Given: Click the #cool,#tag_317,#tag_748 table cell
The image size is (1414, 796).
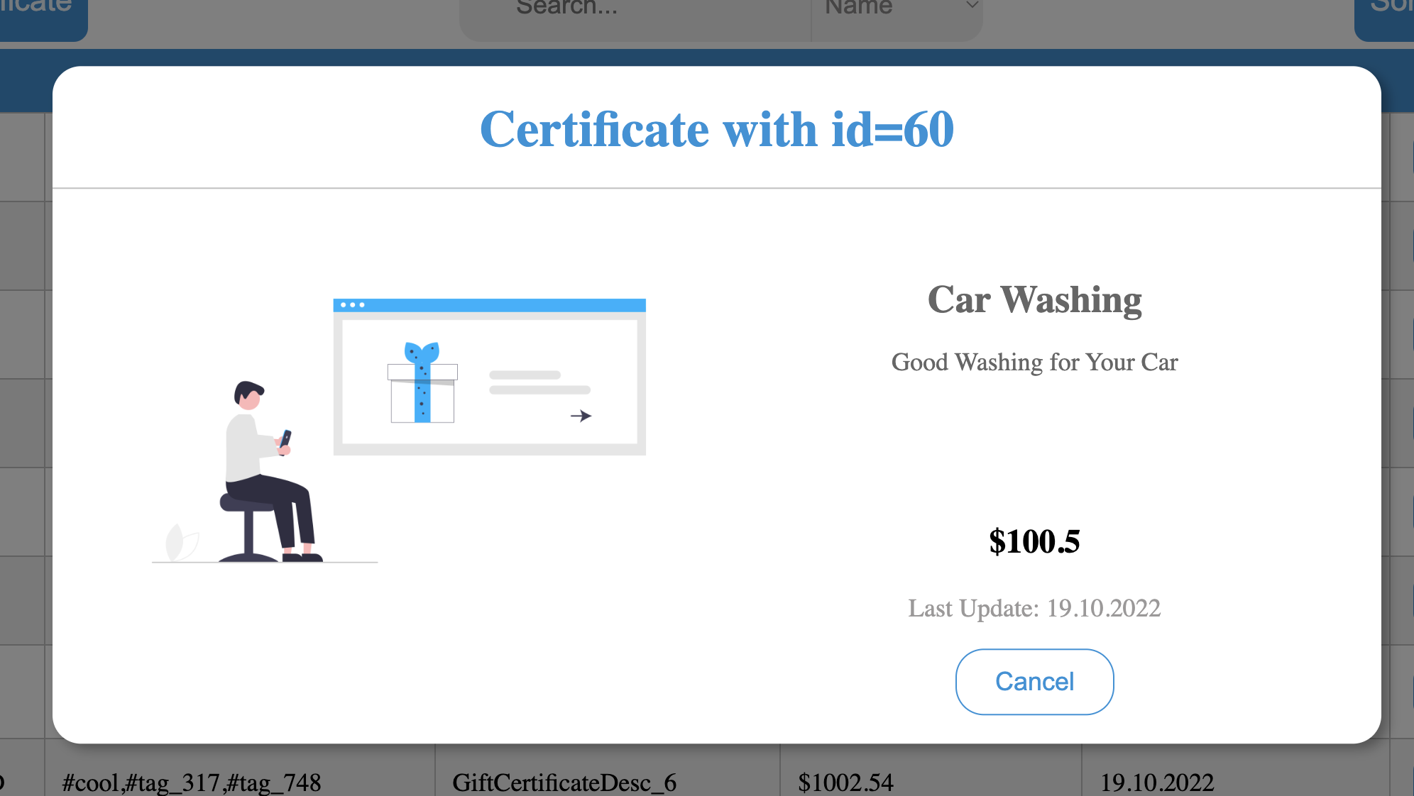Looking at the screenshot, I should point(192,783).
